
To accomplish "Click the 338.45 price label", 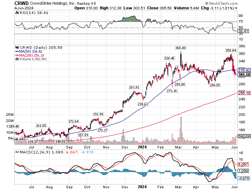I will 169,58.
